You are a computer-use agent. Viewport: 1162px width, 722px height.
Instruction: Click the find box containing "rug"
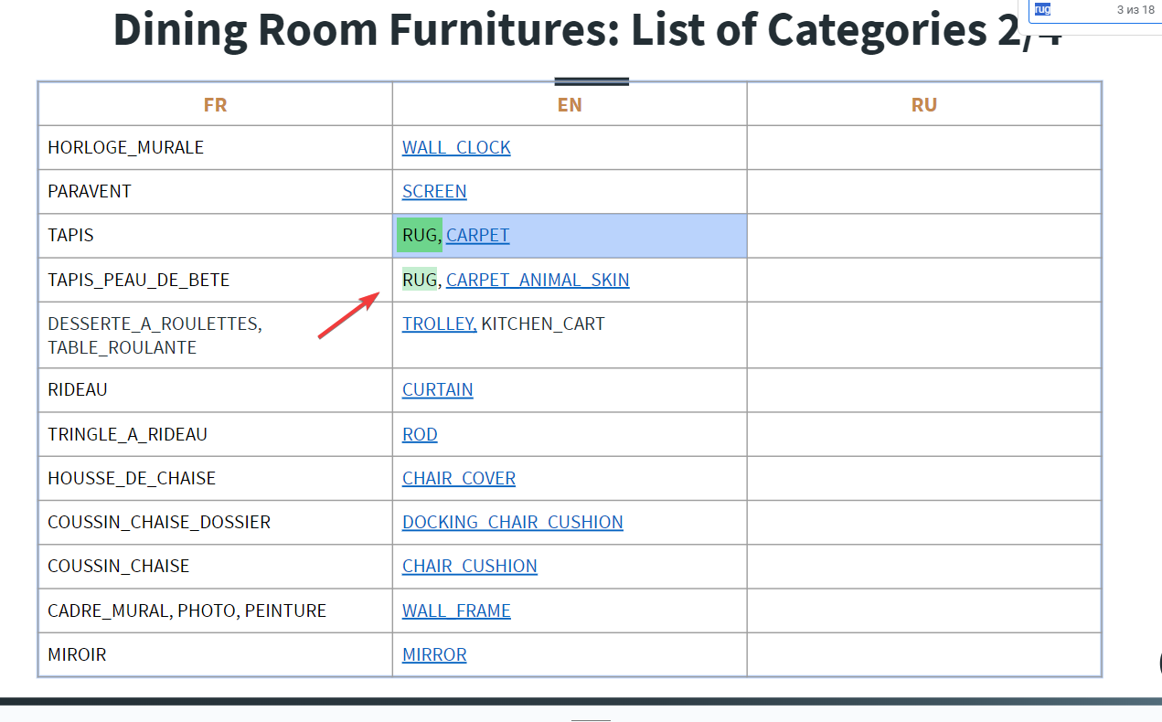[x=1070, y=10]
